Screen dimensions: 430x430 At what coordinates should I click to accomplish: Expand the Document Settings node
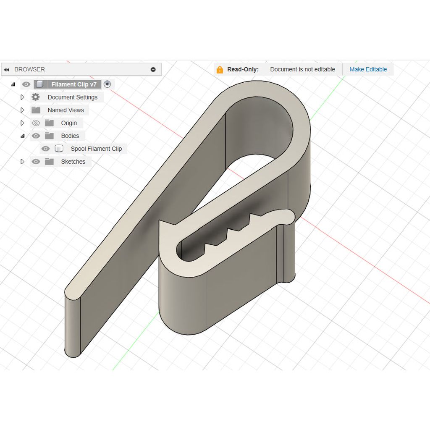pos(23,97)
